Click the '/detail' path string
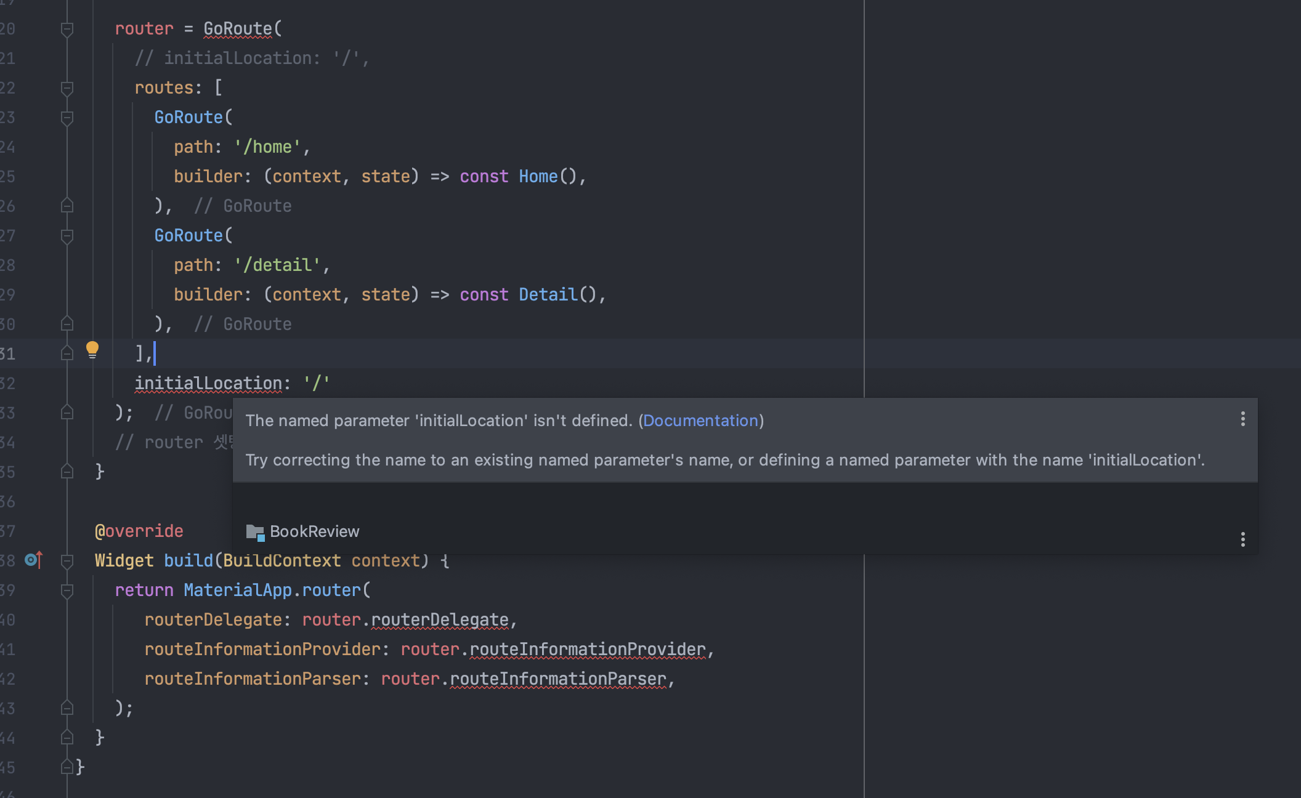 [x=277, y=265]
